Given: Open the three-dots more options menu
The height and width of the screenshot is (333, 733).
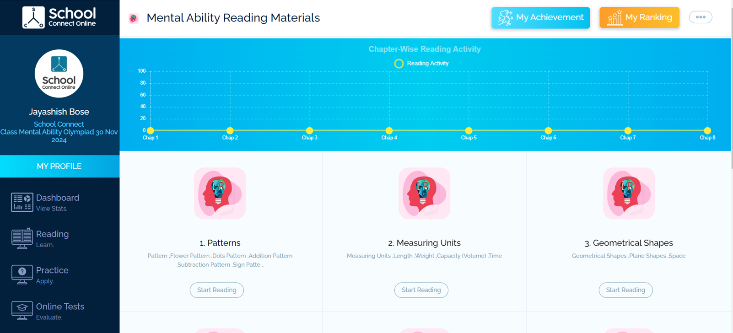Looking at the screenshot, I should pos(701,17).
